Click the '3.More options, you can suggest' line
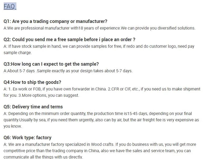Screen dimensions: 212x159 tap(41, 95)
